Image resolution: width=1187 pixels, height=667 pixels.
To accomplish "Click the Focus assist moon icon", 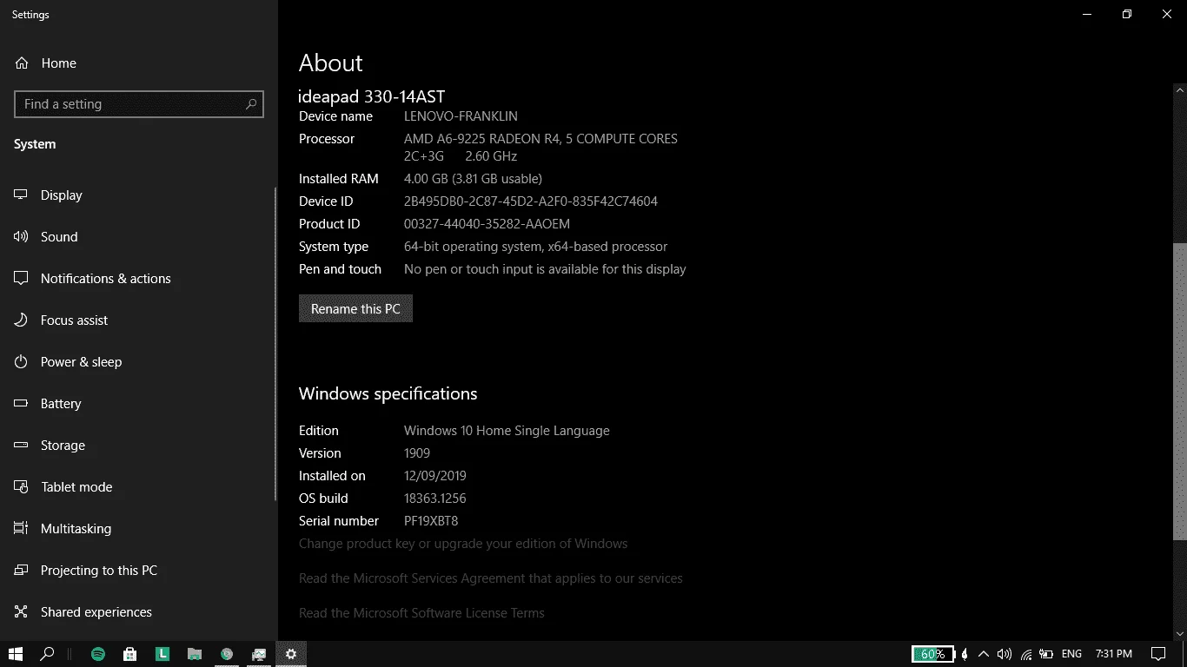I will point(21,320).
